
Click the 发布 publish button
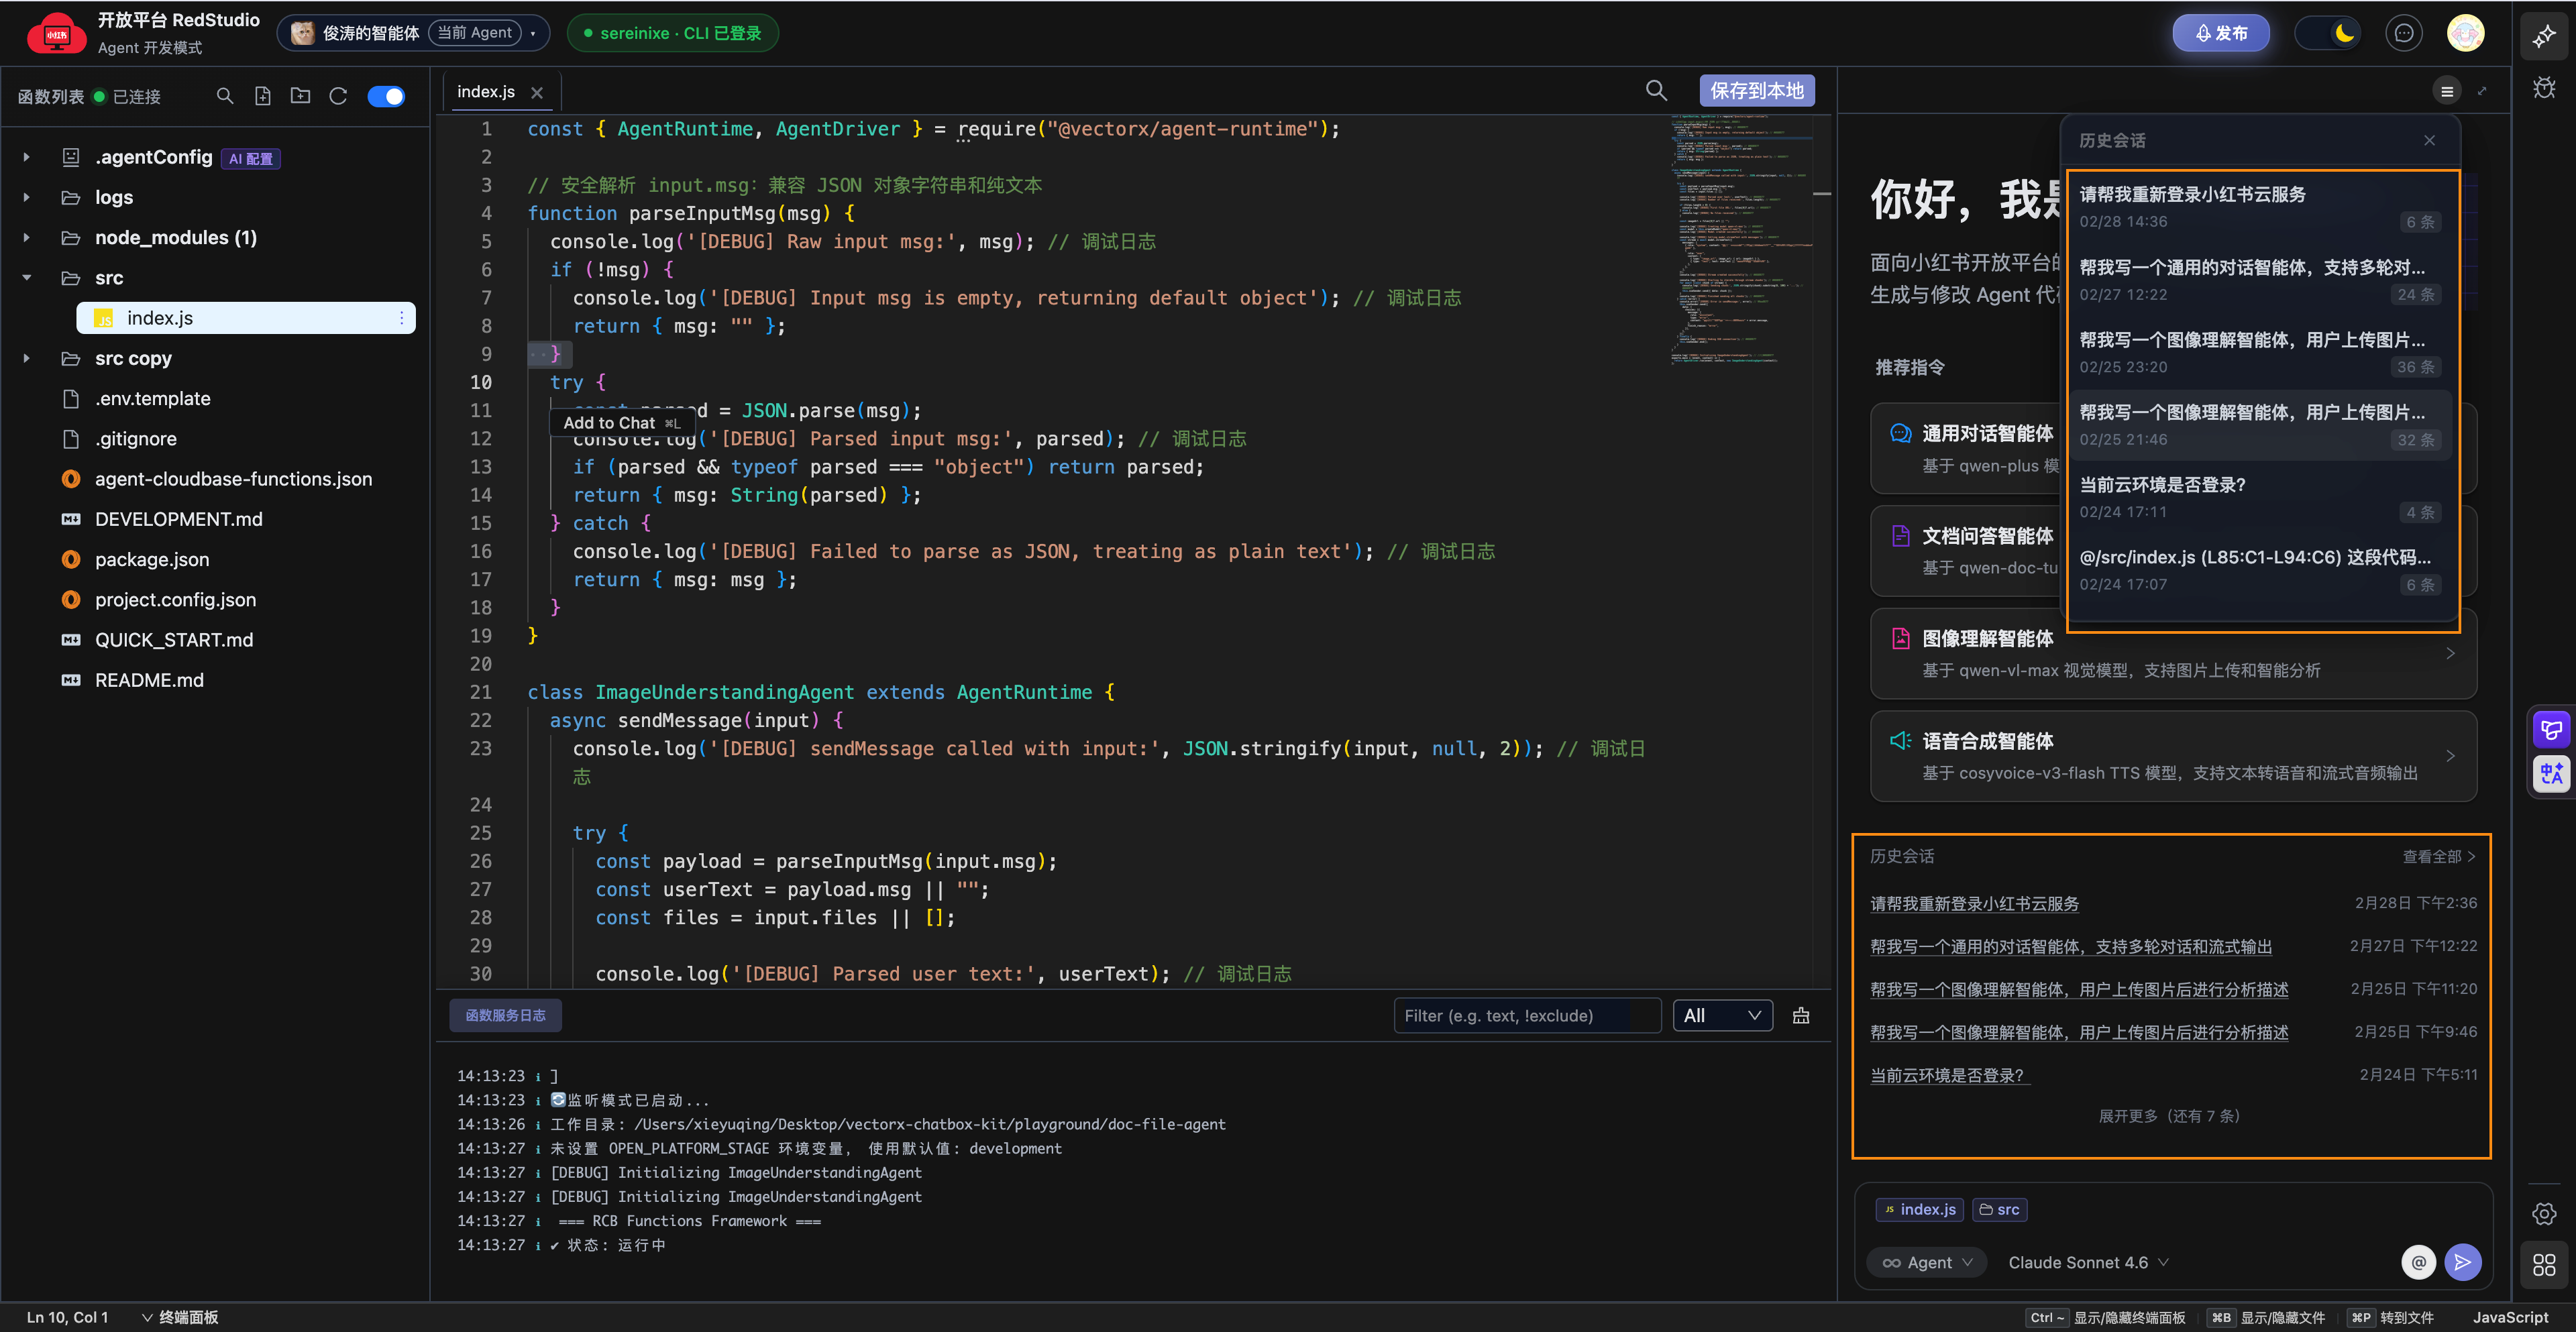[x=2220, y=33]
